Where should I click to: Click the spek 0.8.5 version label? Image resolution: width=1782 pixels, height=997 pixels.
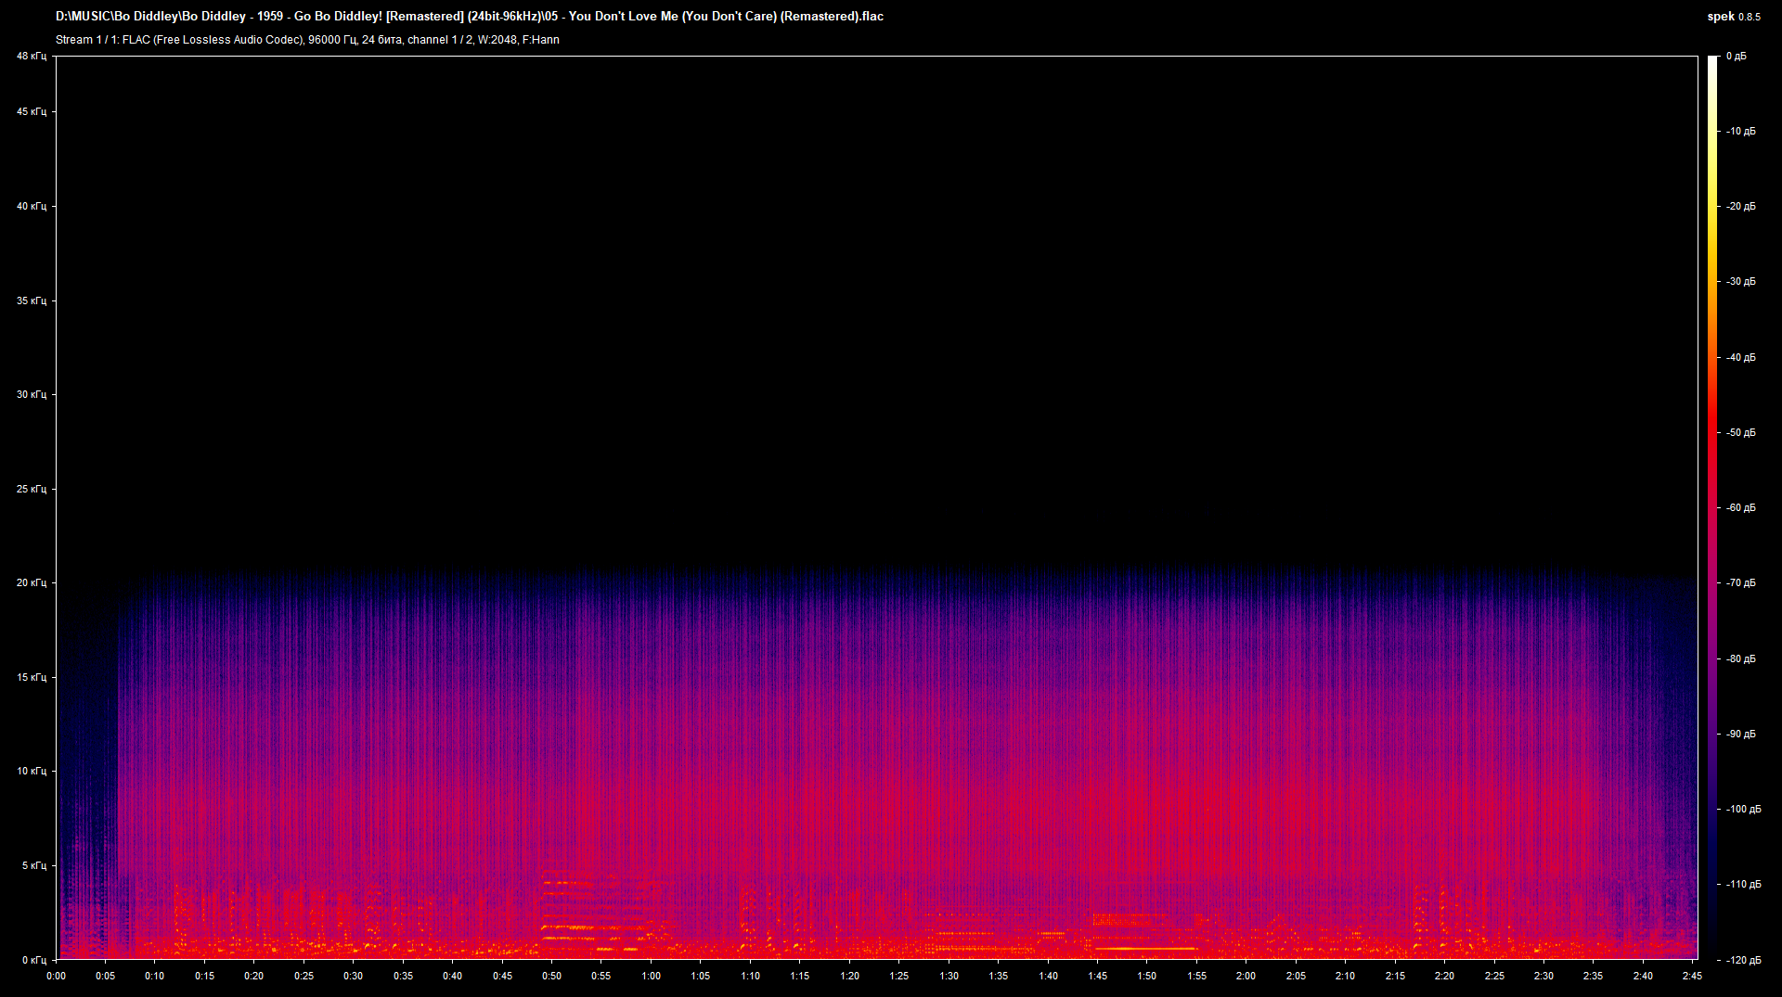pyautogui.click(x=1733, y=17)
